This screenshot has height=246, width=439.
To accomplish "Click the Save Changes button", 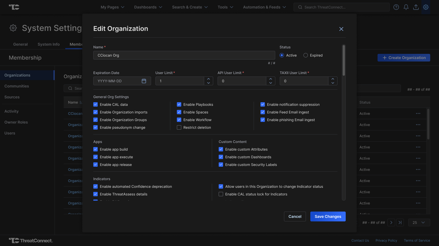I will (328, 216).
